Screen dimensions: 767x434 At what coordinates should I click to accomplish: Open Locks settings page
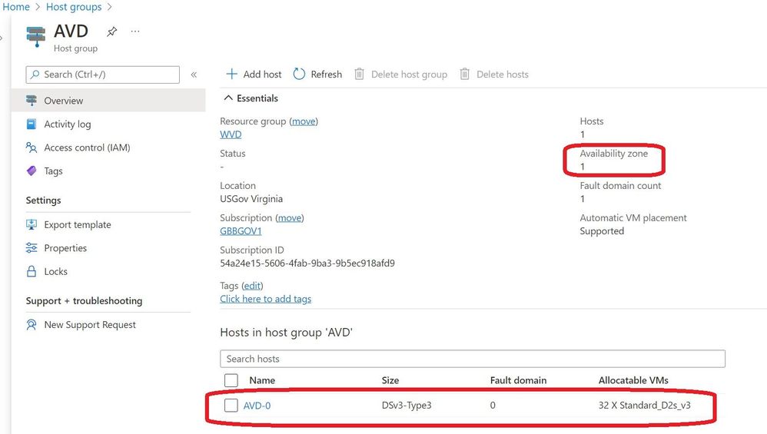[x=55, y=272]
